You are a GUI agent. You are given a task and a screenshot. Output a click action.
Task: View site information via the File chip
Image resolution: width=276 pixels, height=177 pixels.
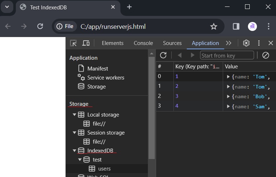[x=65, y=26]
